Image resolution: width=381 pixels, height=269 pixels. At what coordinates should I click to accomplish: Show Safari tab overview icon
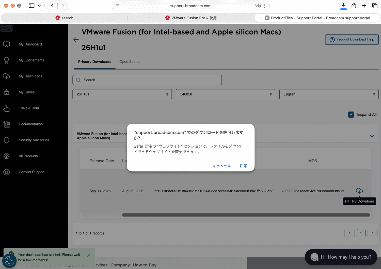[x=375, y=6]
